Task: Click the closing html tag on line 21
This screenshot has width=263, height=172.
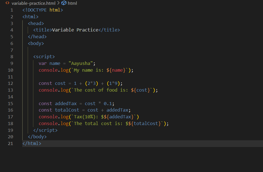Action: click(x=32, y=143)
